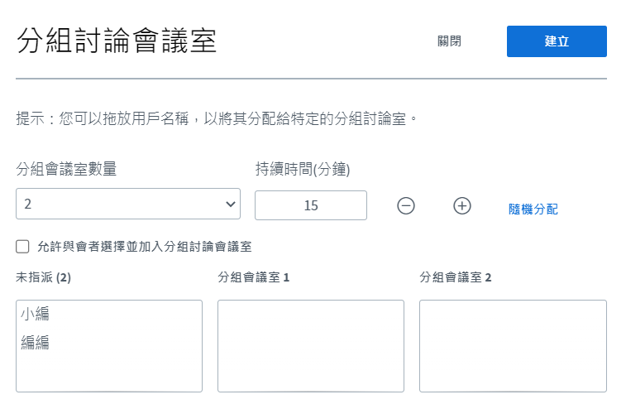
Task: Click the 分組會議室 2 heading
Action: (455, 277)
